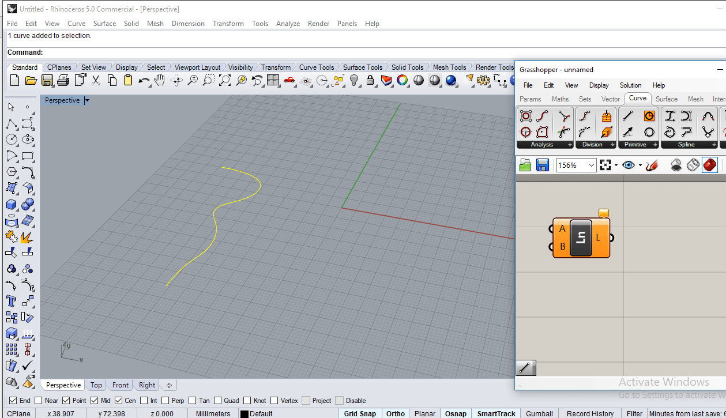The height and width of the screenshot is (418, 726).
Task: Enable the Vertex osnap checkbox
Action: tap(274, 400)
